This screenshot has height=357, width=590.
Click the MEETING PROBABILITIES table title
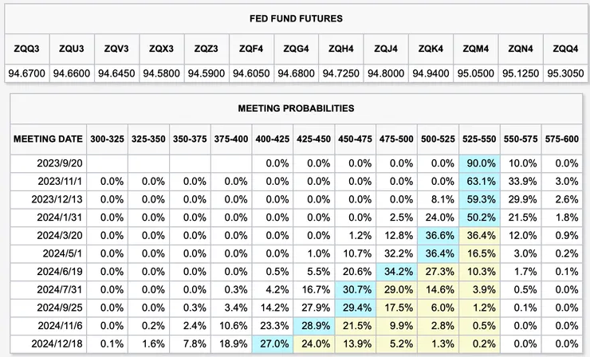pos(295,108)
